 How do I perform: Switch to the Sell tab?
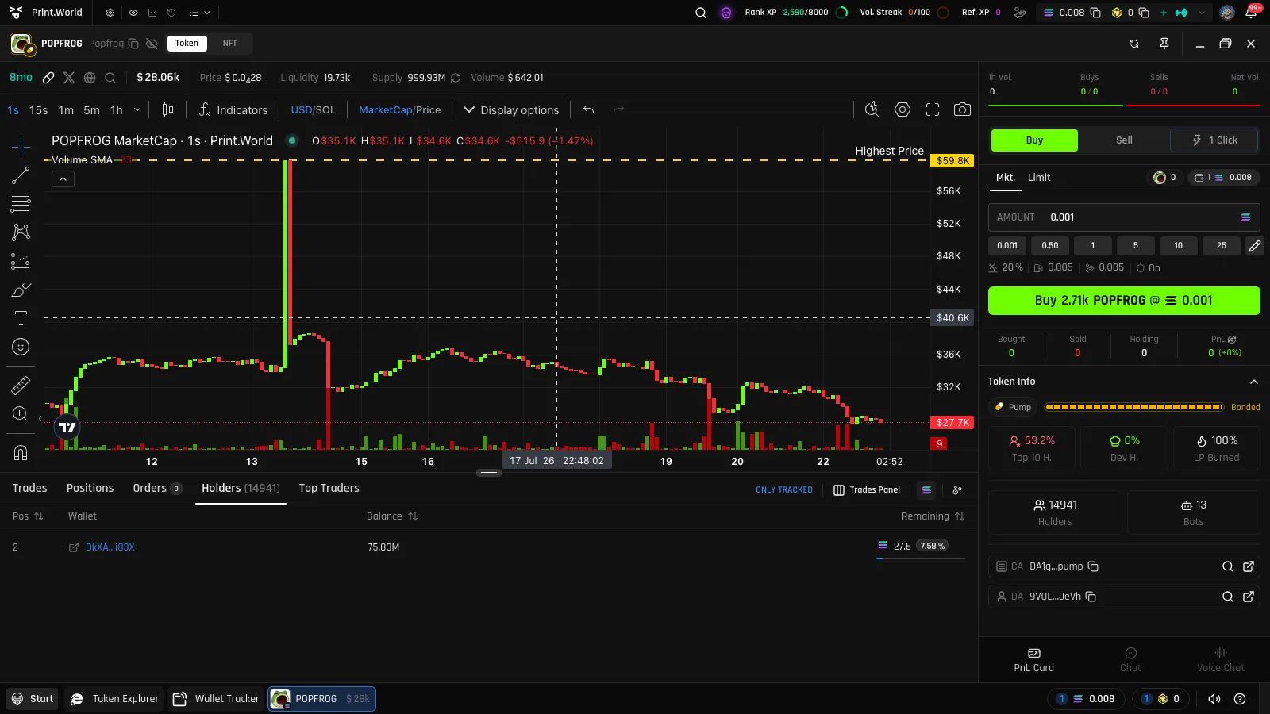coord(1124,140)
